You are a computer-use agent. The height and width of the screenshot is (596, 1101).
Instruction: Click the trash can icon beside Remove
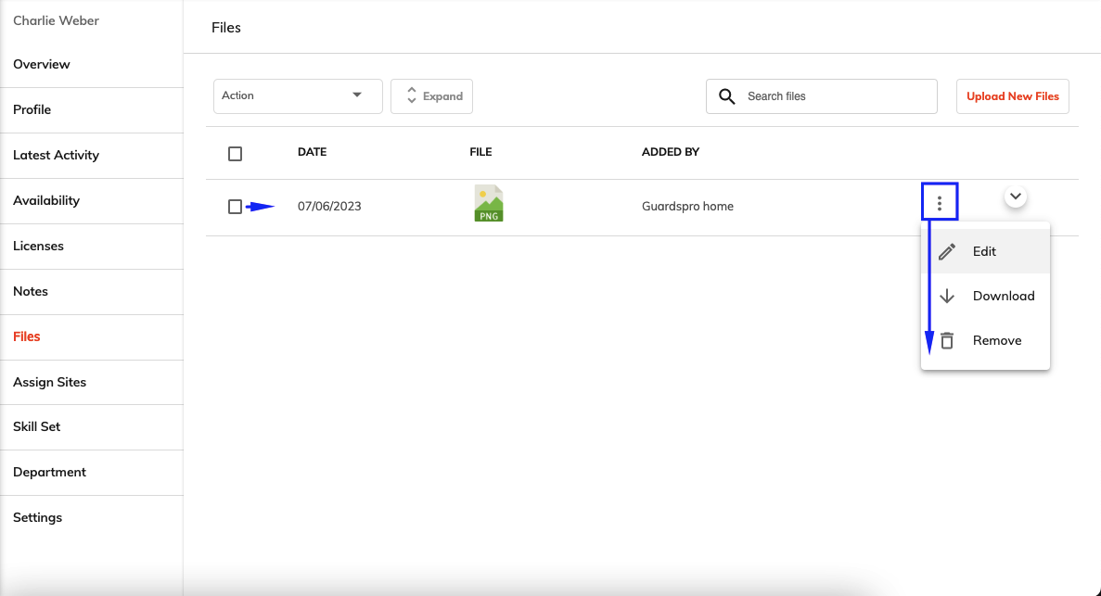(946, 340)
